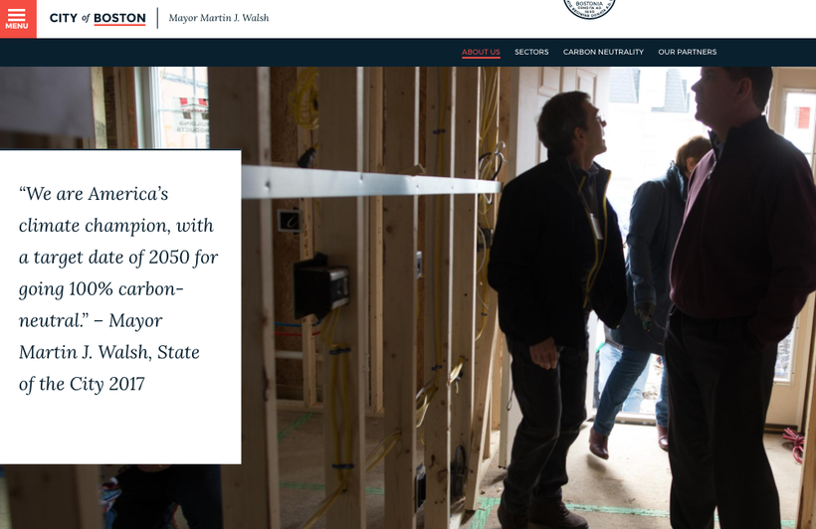Visit the Our Partners navigation link
This screenshot has height=529, width=816.
point(687,52)
